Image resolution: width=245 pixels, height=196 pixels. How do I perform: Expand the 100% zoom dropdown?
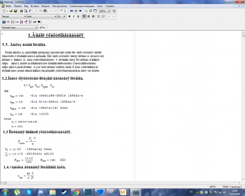[x=109, y=11]
